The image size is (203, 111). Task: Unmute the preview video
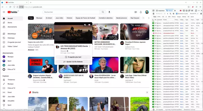(x=85, y=25)
